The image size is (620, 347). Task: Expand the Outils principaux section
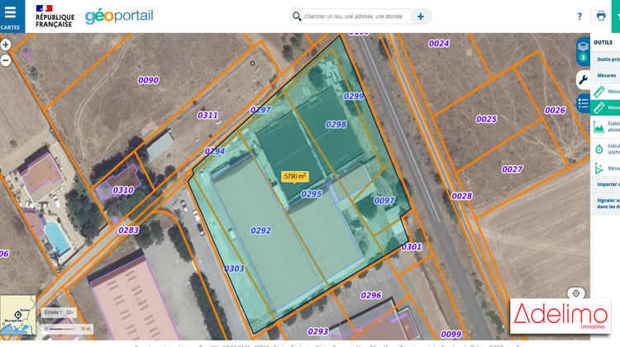pyautogui.click(x=608, y=59)
